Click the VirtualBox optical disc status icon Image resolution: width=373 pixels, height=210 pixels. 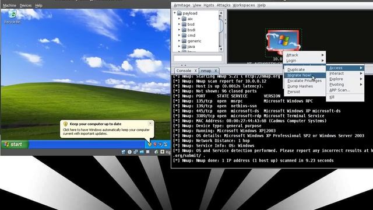click(129, 152)
